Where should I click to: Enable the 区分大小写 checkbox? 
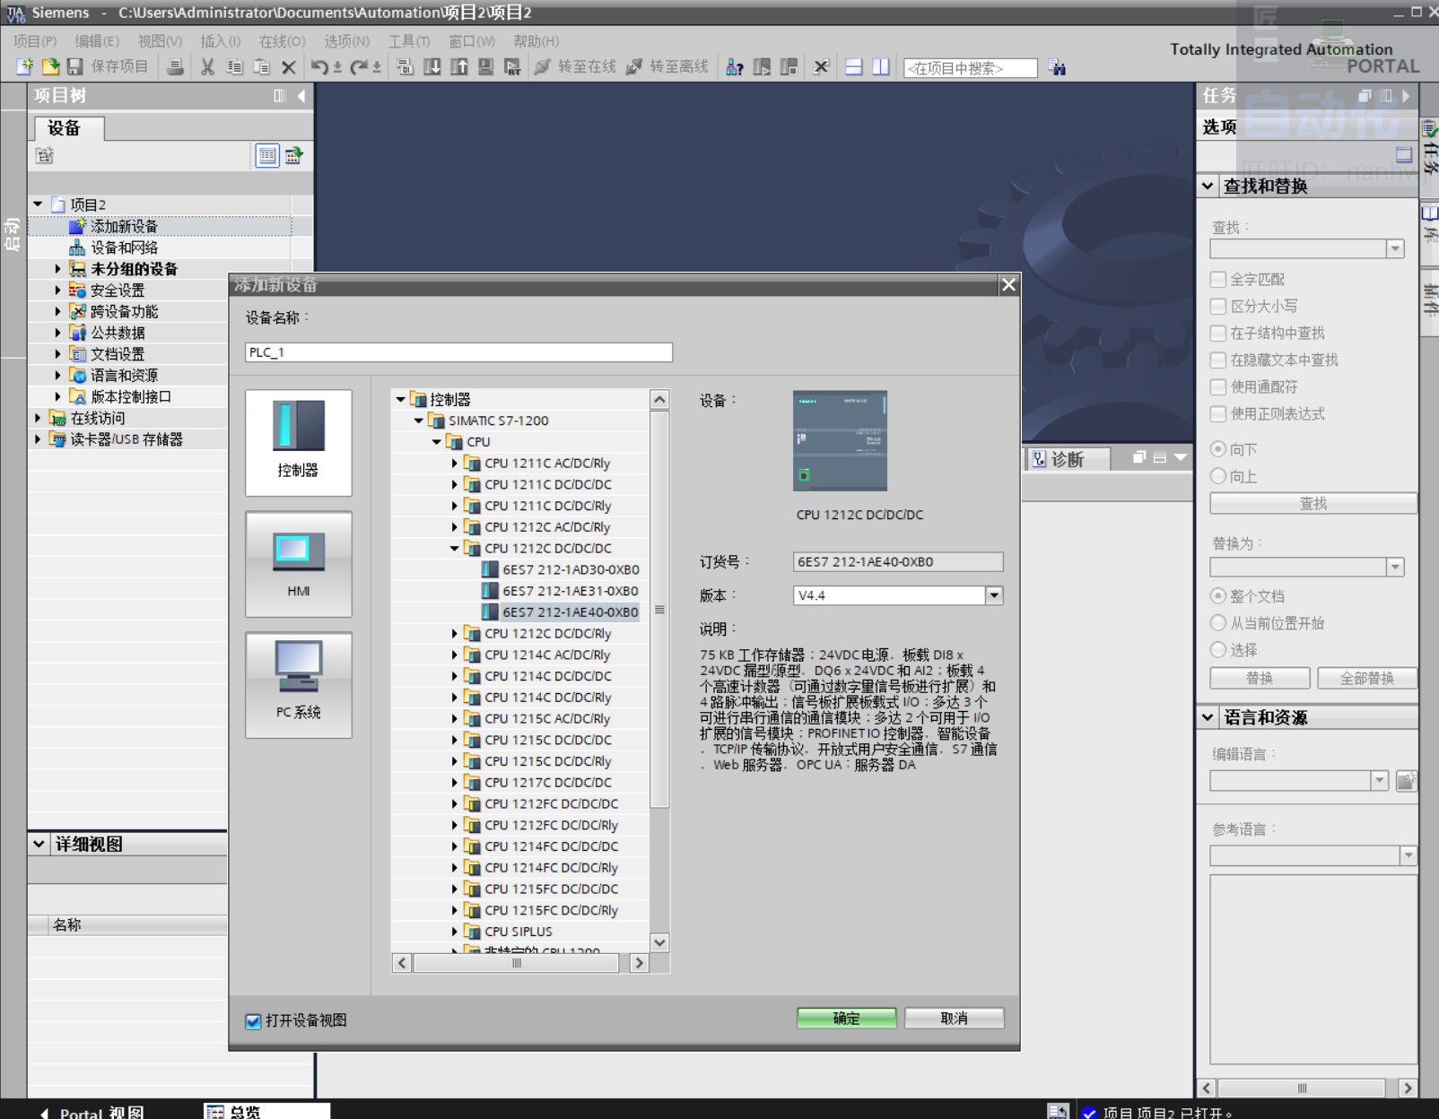point(1218,307)
